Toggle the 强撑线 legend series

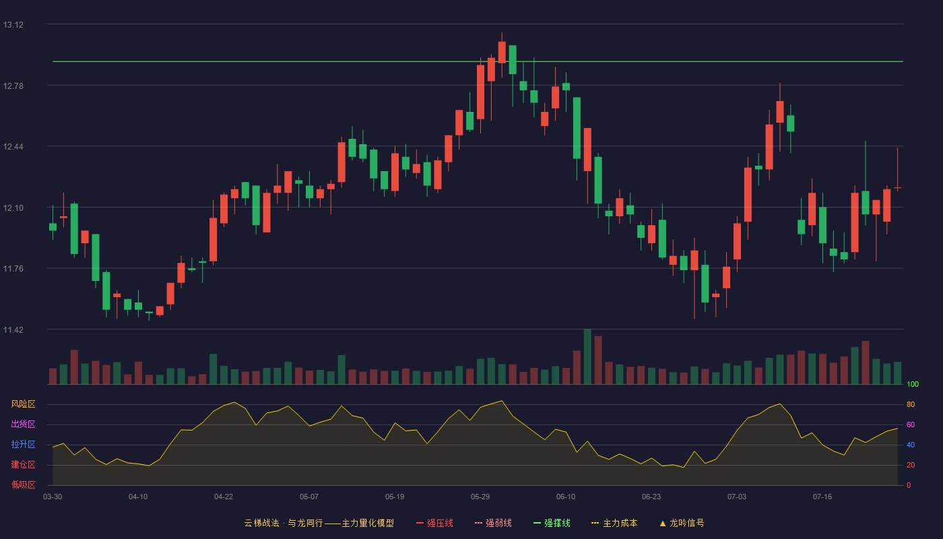[552, 523]
